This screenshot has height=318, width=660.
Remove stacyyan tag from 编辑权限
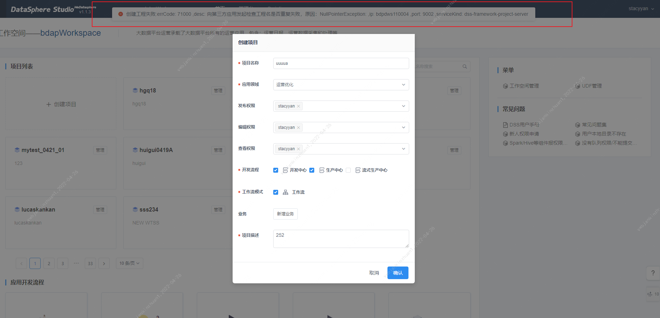(298, 127)
